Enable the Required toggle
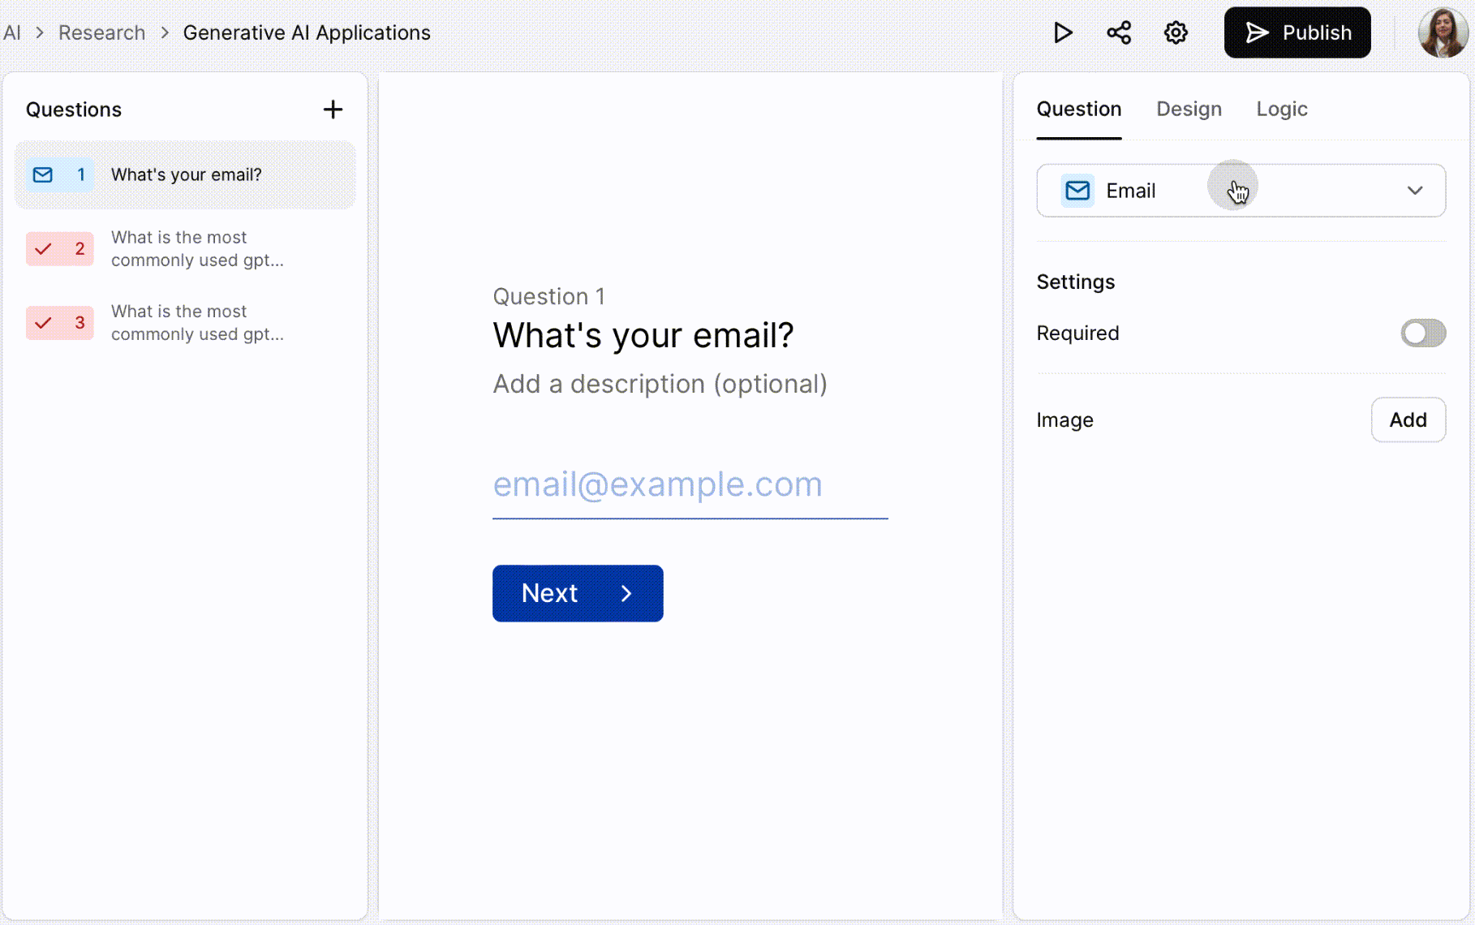 1422,333
